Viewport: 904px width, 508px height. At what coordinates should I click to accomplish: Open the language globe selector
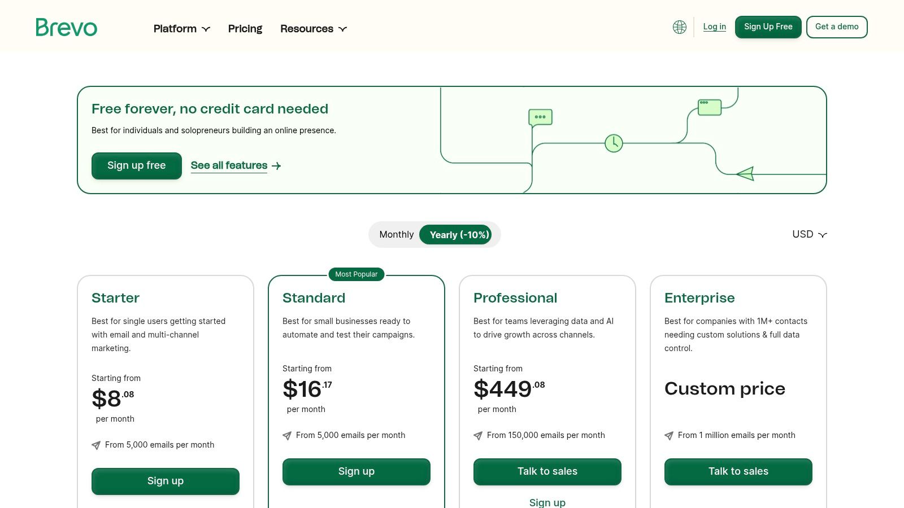click(x=680, y=27)
